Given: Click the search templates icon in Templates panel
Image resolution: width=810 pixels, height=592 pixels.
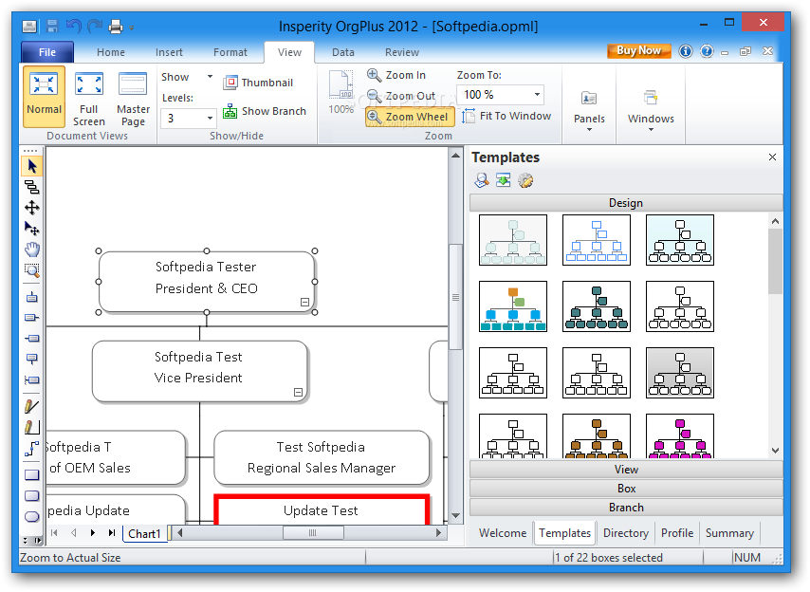Looking at the screenshot, I should (482, 180).
